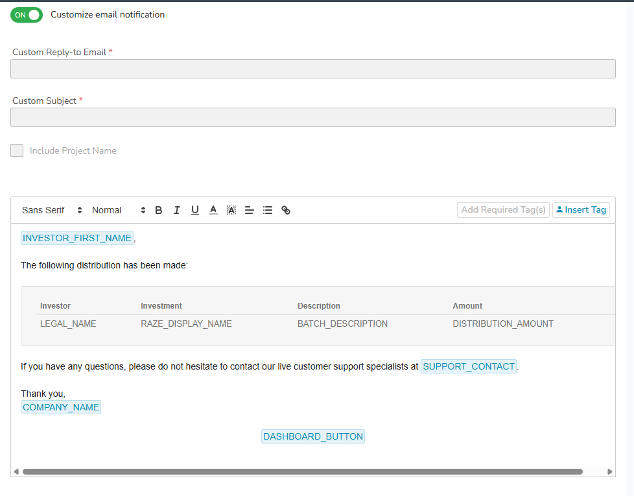
Task: Click the horizontal scrollbar right arrow
Action: [610, 472]
